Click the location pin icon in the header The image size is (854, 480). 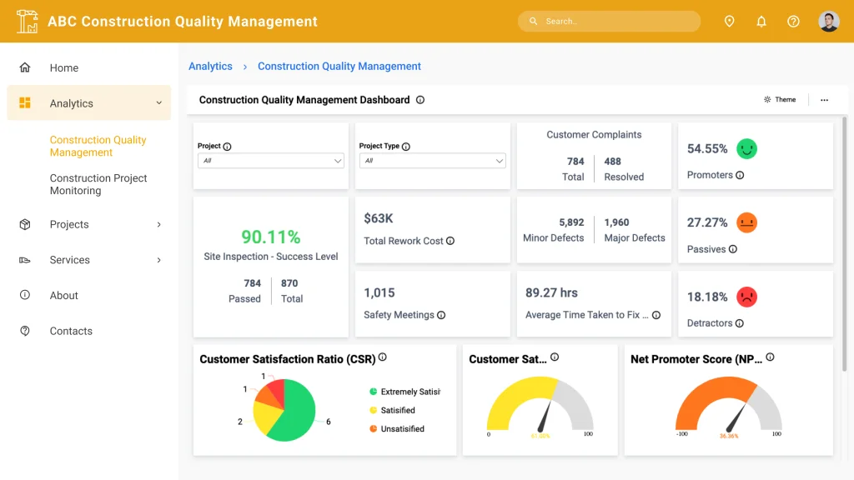coord(729,21)
